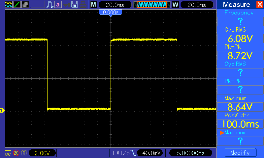Click the PosWidth measurement label
264x158 pixels.
tap(237, 115)
